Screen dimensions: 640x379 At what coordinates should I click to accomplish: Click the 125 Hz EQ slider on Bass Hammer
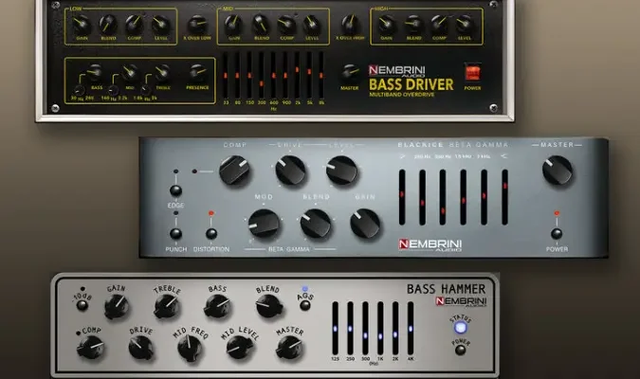tap(337, 328)
